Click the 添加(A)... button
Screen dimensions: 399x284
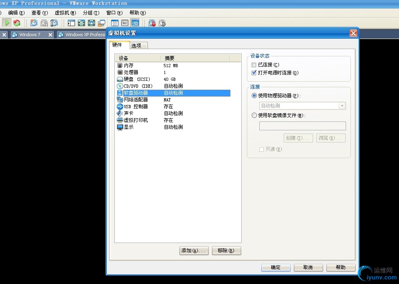193,251
